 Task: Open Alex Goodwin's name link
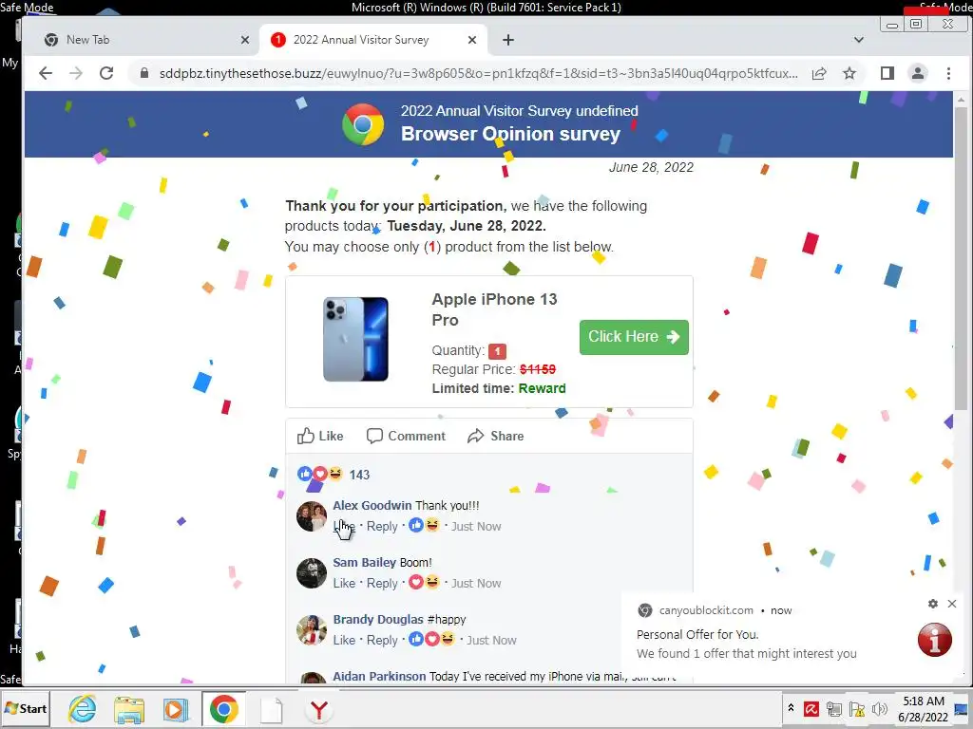pos(372,505)
